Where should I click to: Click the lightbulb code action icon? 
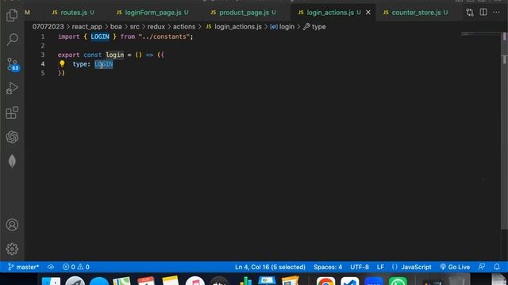tap(62, 63)
